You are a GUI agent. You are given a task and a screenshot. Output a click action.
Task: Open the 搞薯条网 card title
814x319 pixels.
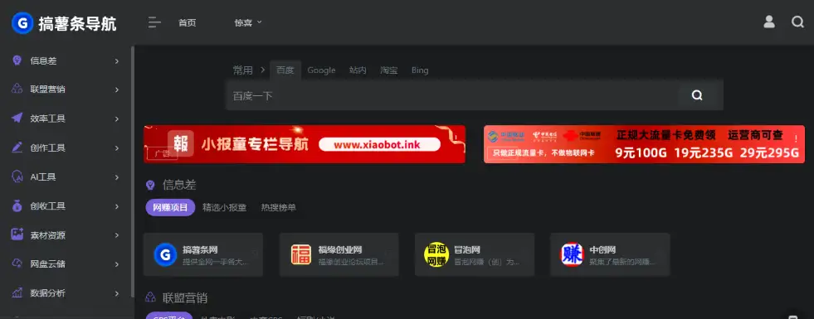click(200, 249)
